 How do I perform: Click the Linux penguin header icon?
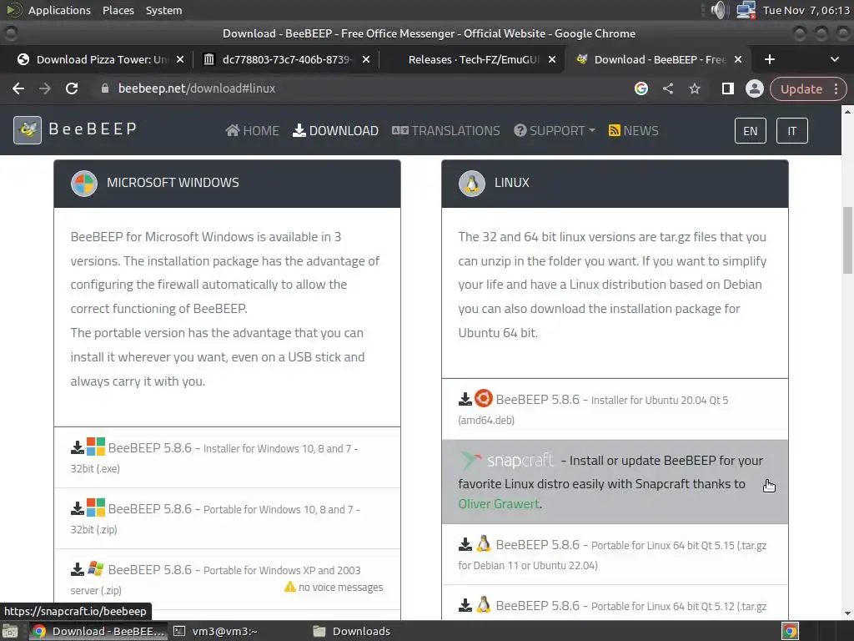[472, 183]
